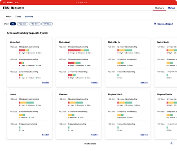This screenshot has height=151, width=177.
Task: Click the Metro East card title
Action: pos(15,42)
